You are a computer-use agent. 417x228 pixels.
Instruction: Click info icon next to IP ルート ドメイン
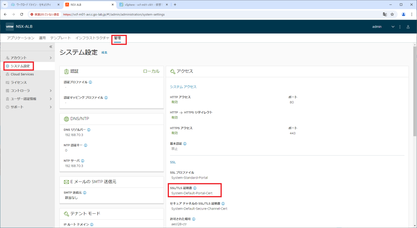pos(92,225)
